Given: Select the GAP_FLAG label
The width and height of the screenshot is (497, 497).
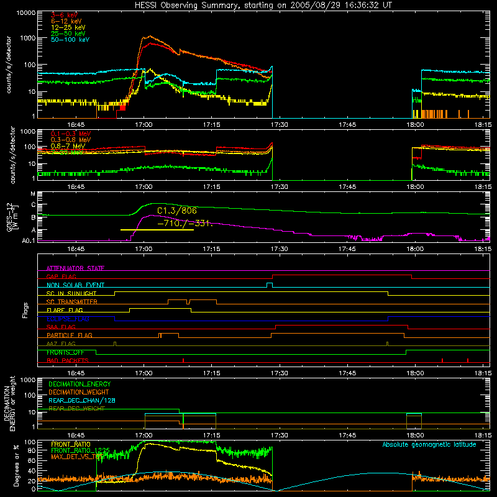Looking at the screenshot, I should (x=61, y=276).
